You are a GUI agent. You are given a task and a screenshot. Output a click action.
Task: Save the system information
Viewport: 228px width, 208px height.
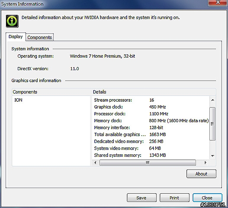tap(141, 198)
